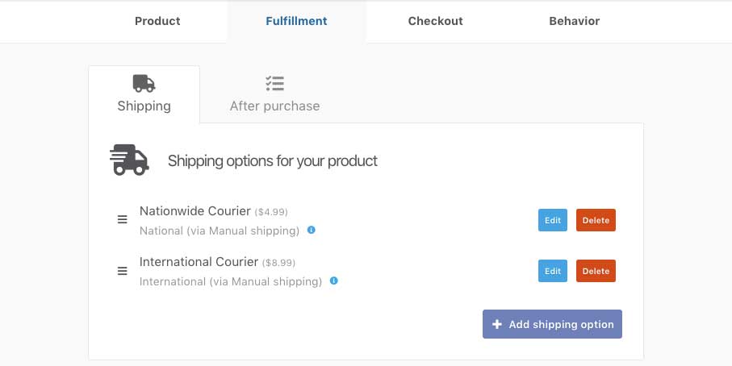Viewport: 732px width, 366px height.
Task: Click info icon beside National Manual shipping
Action: [312, 230]
